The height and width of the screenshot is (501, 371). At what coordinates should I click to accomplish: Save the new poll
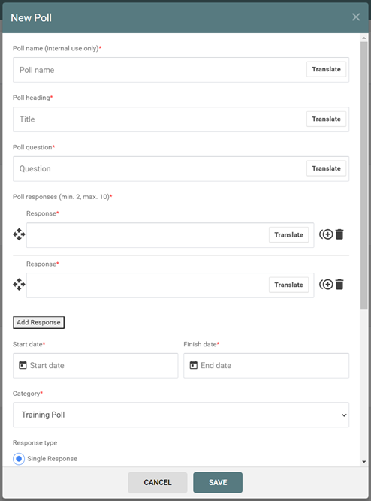coord(218,482)
